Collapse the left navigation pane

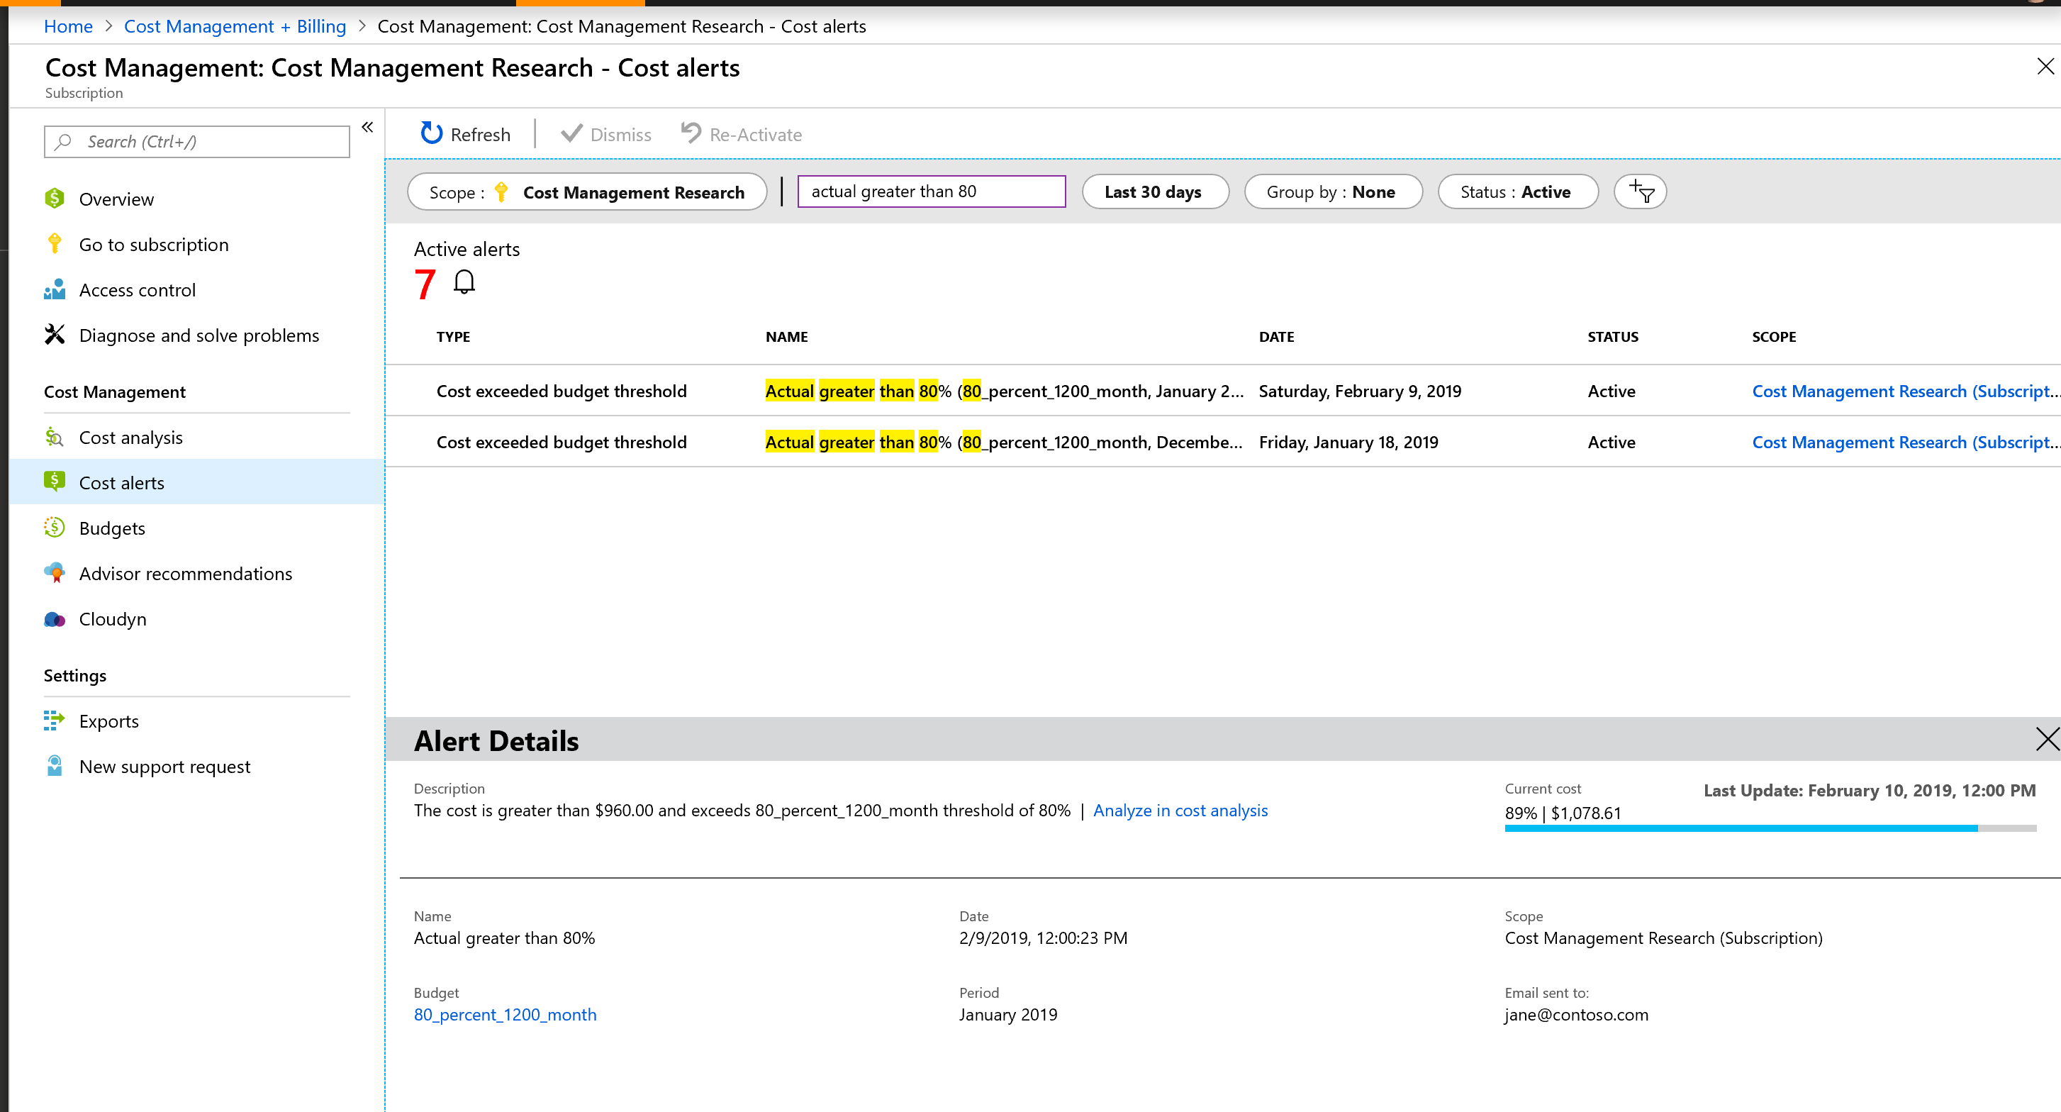point(367,126)
